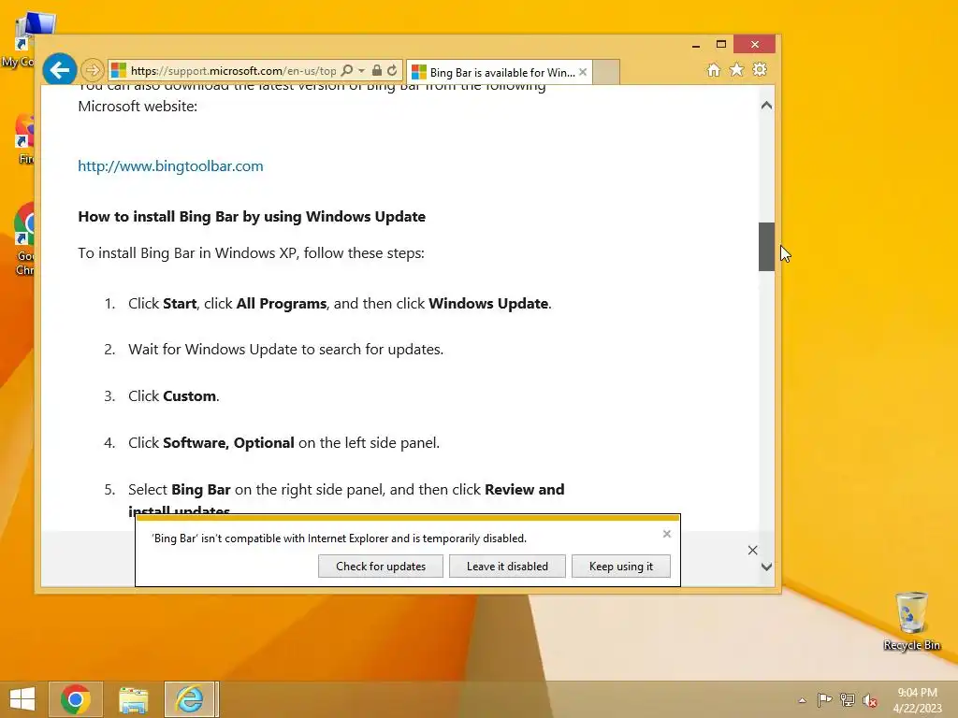Open Favorites star icon
This screenshot has height=718, width=958.
pos(737,69)
